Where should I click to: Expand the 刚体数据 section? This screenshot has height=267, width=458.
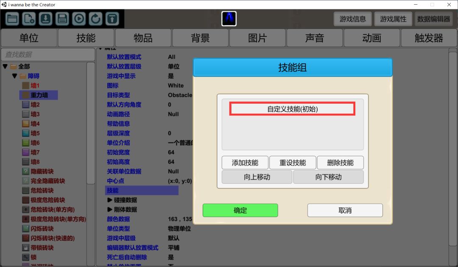(x=110, y=209)
